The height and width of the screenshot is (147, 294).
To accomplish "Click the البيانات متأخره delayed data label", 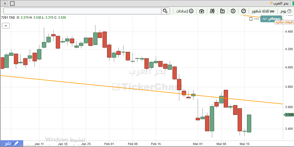I will 284,22.
